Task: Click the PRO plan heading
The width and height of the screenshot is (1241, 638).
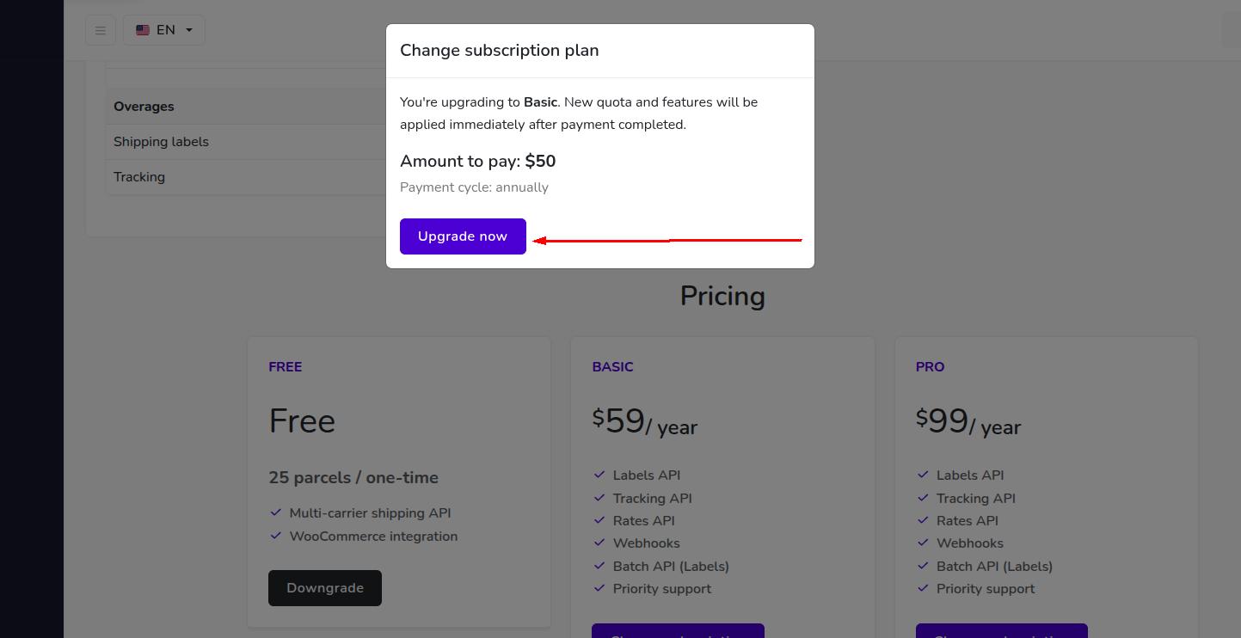Action: coord(930,367)
